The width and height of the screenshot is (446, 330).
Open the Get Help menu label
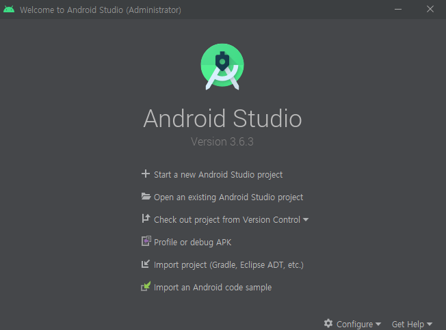pyautogui.click(x=408, y=324)
